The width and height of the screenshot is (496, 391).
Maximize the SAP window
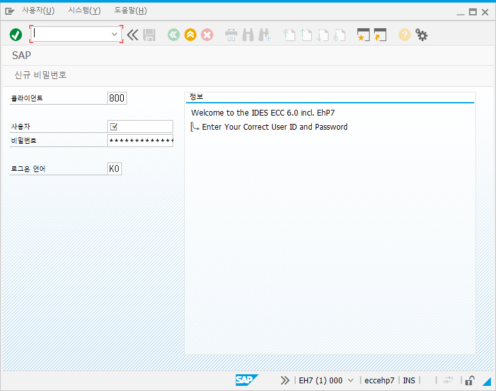[x=473, y=12]
